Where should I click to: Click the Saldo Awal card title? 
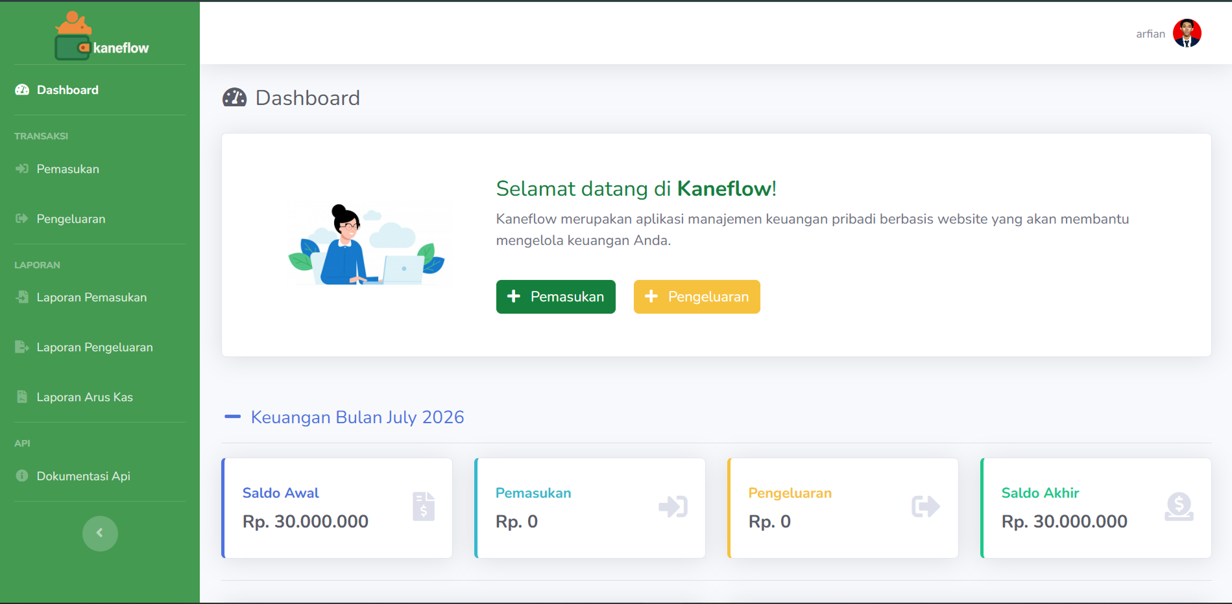[280, 493]
